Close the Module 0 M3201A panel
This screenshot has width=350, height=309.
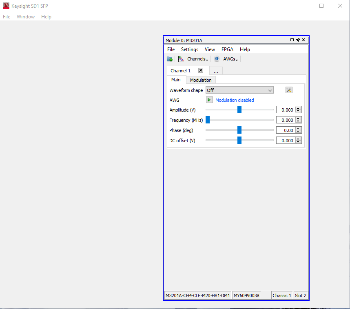coord(303,40)
